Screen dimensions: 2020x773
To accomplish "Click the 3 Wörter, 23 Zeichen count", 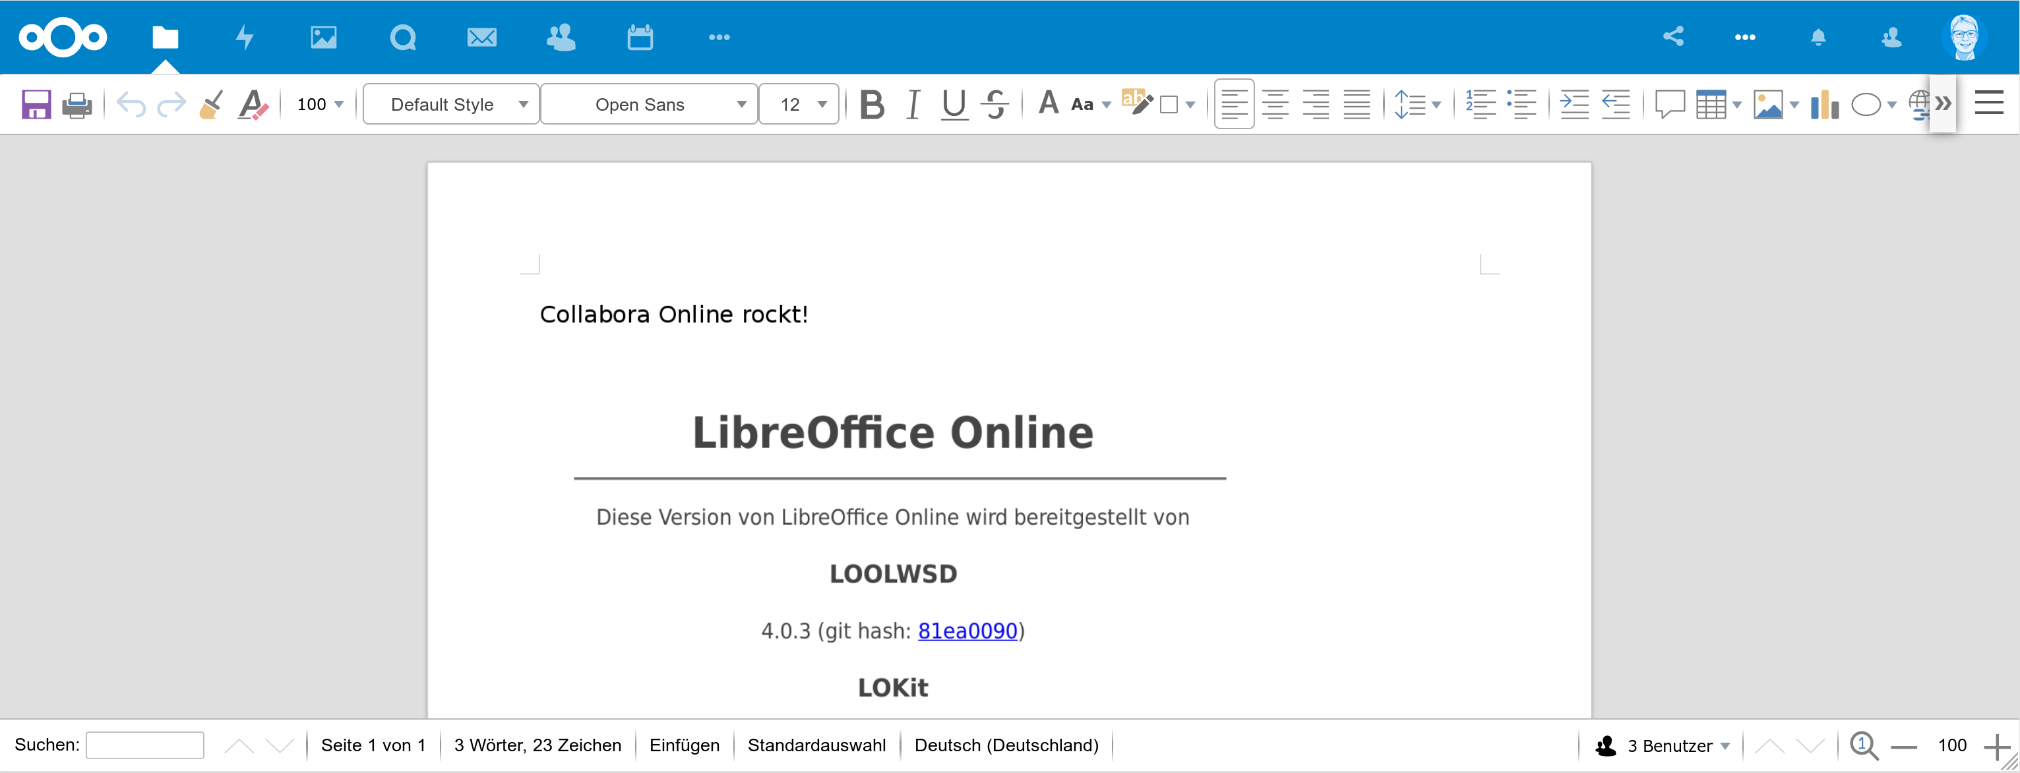I will point(537,745).
